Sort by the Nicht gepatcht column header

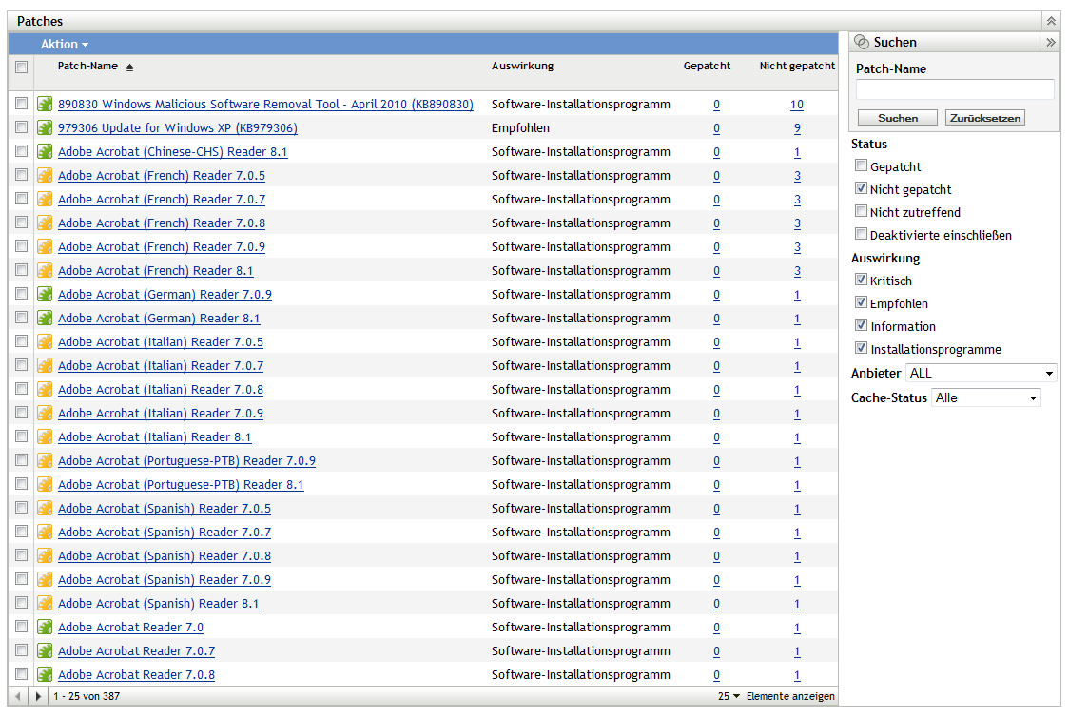(x=797, y=67)
